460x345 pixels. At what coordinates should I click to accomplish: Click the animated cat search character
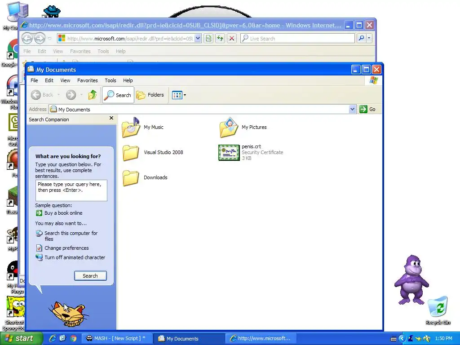(x=69, y=314)
